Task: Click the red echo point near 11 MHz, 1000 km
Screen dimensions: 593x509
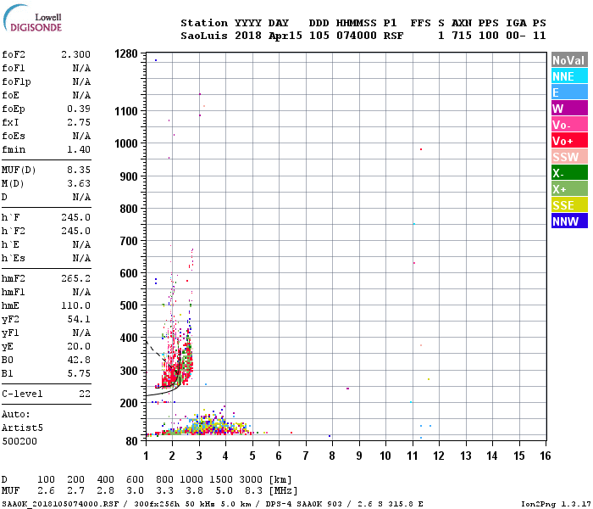Action: pyautogui.click(x=421, y=149)
